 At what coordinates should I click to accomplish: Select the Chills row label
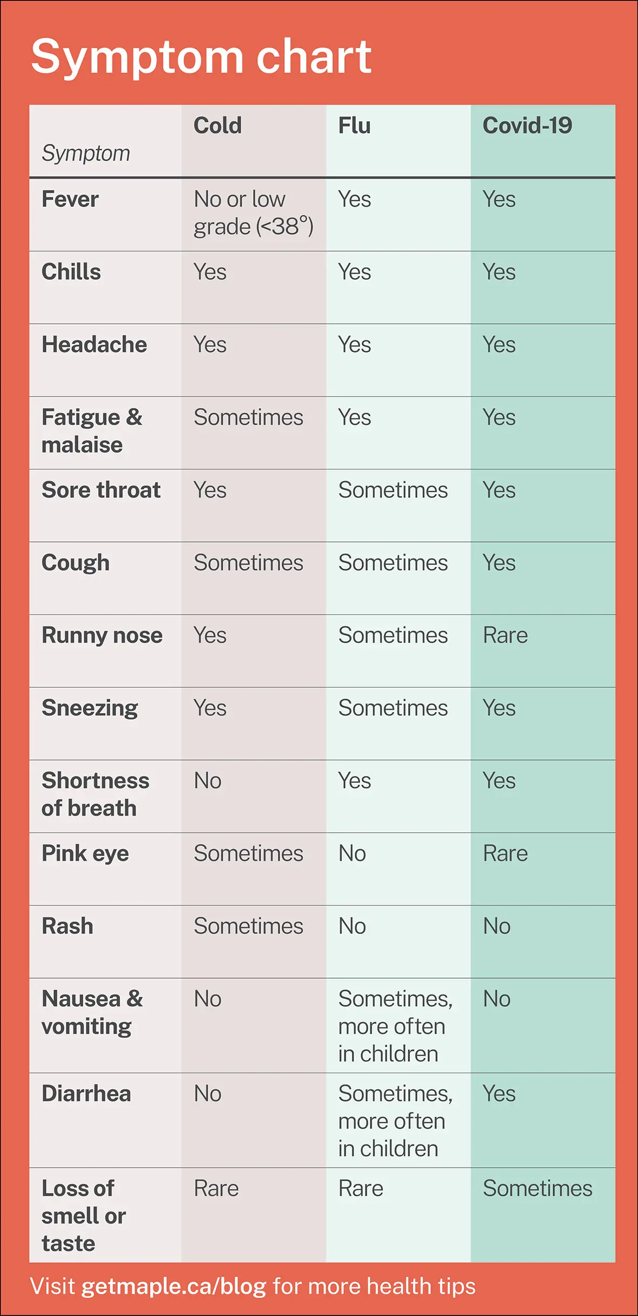pyautogui.click(x=71, y=272)
